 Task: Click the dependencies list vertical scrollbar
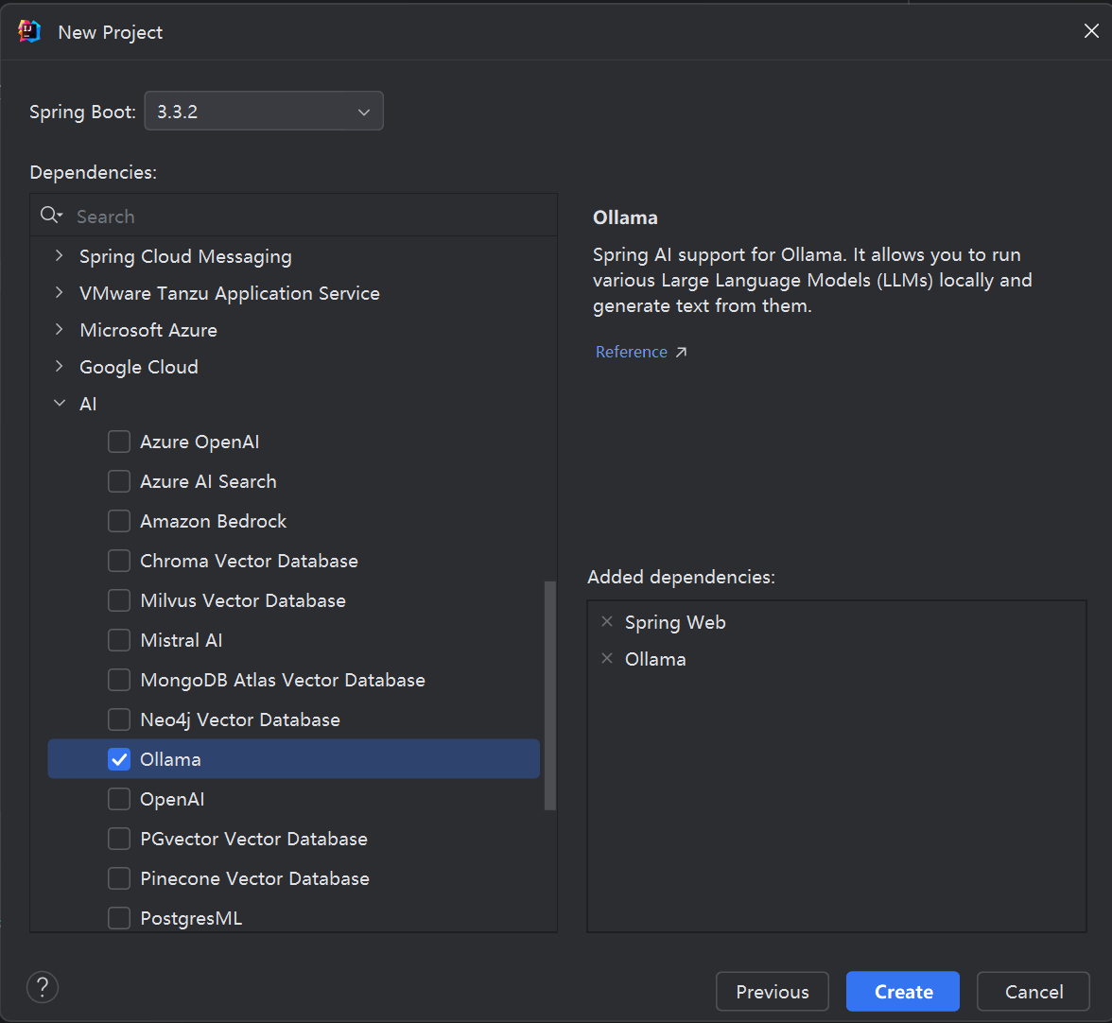[x=550, y=695]
